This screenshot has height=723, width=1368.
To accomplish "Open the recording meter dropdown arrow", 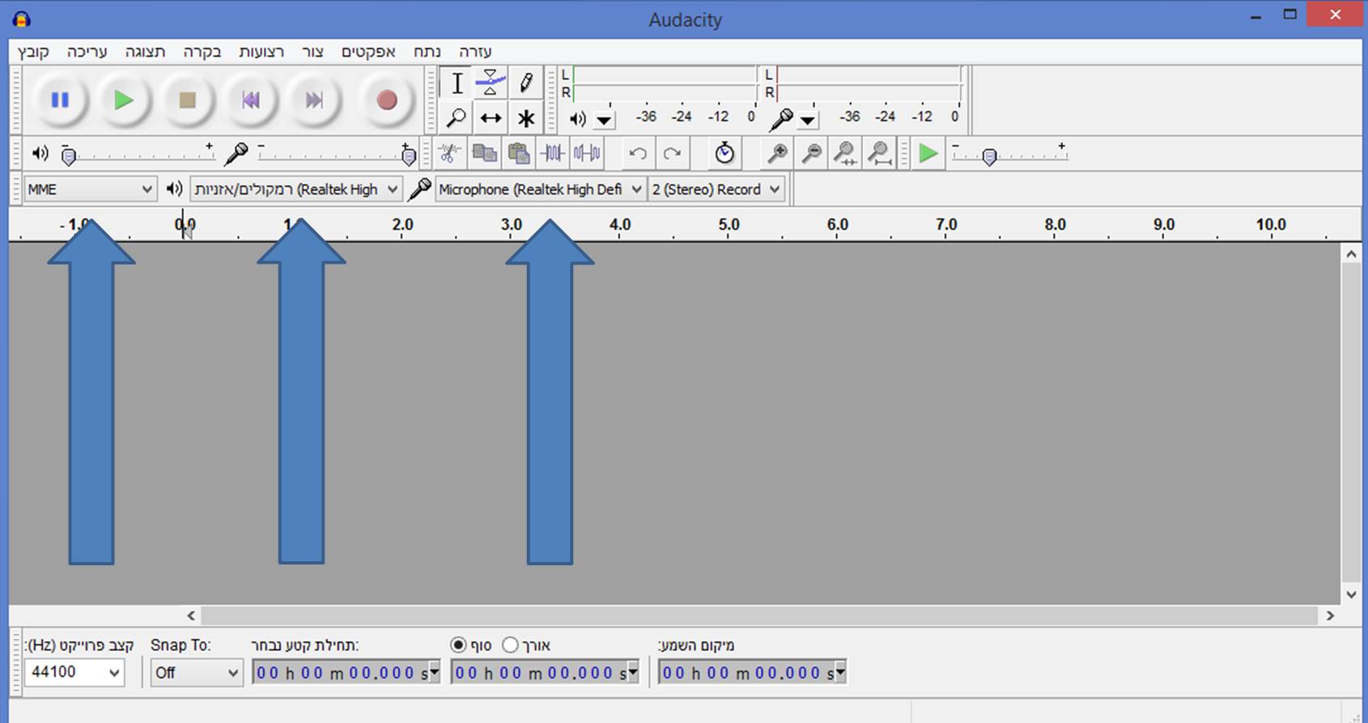I will point(808,120).
